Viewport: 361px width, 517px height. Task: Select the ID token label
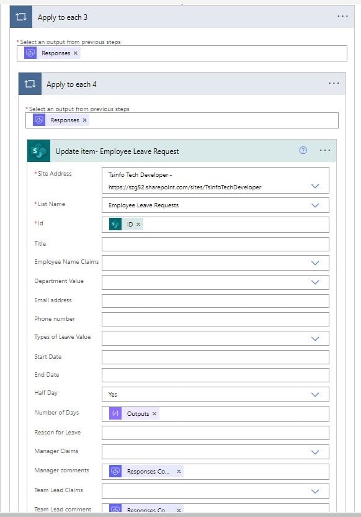click(x=130, y=224)
